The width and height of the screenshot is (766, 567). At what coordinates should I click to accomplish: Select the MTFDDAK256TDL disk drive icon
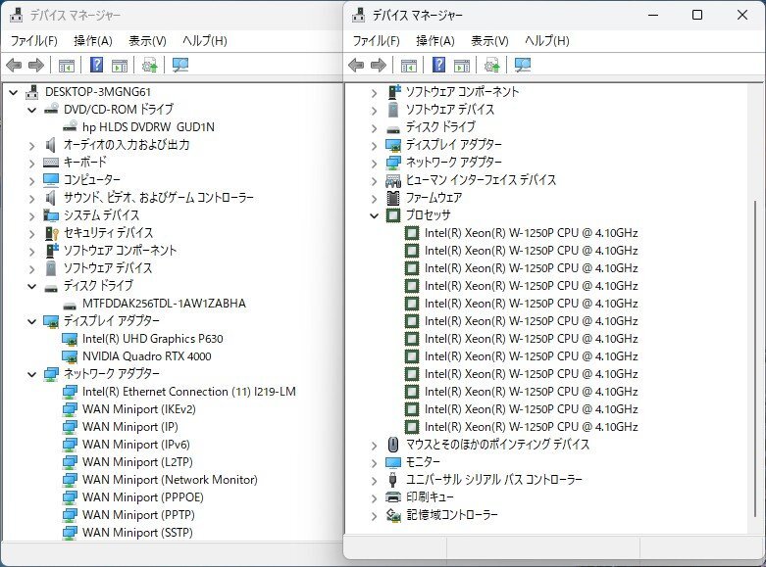pos(70,305)
